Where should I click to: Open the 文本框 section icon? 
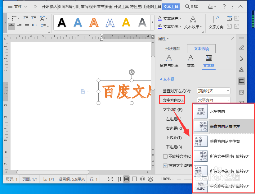tap(209, 61)
